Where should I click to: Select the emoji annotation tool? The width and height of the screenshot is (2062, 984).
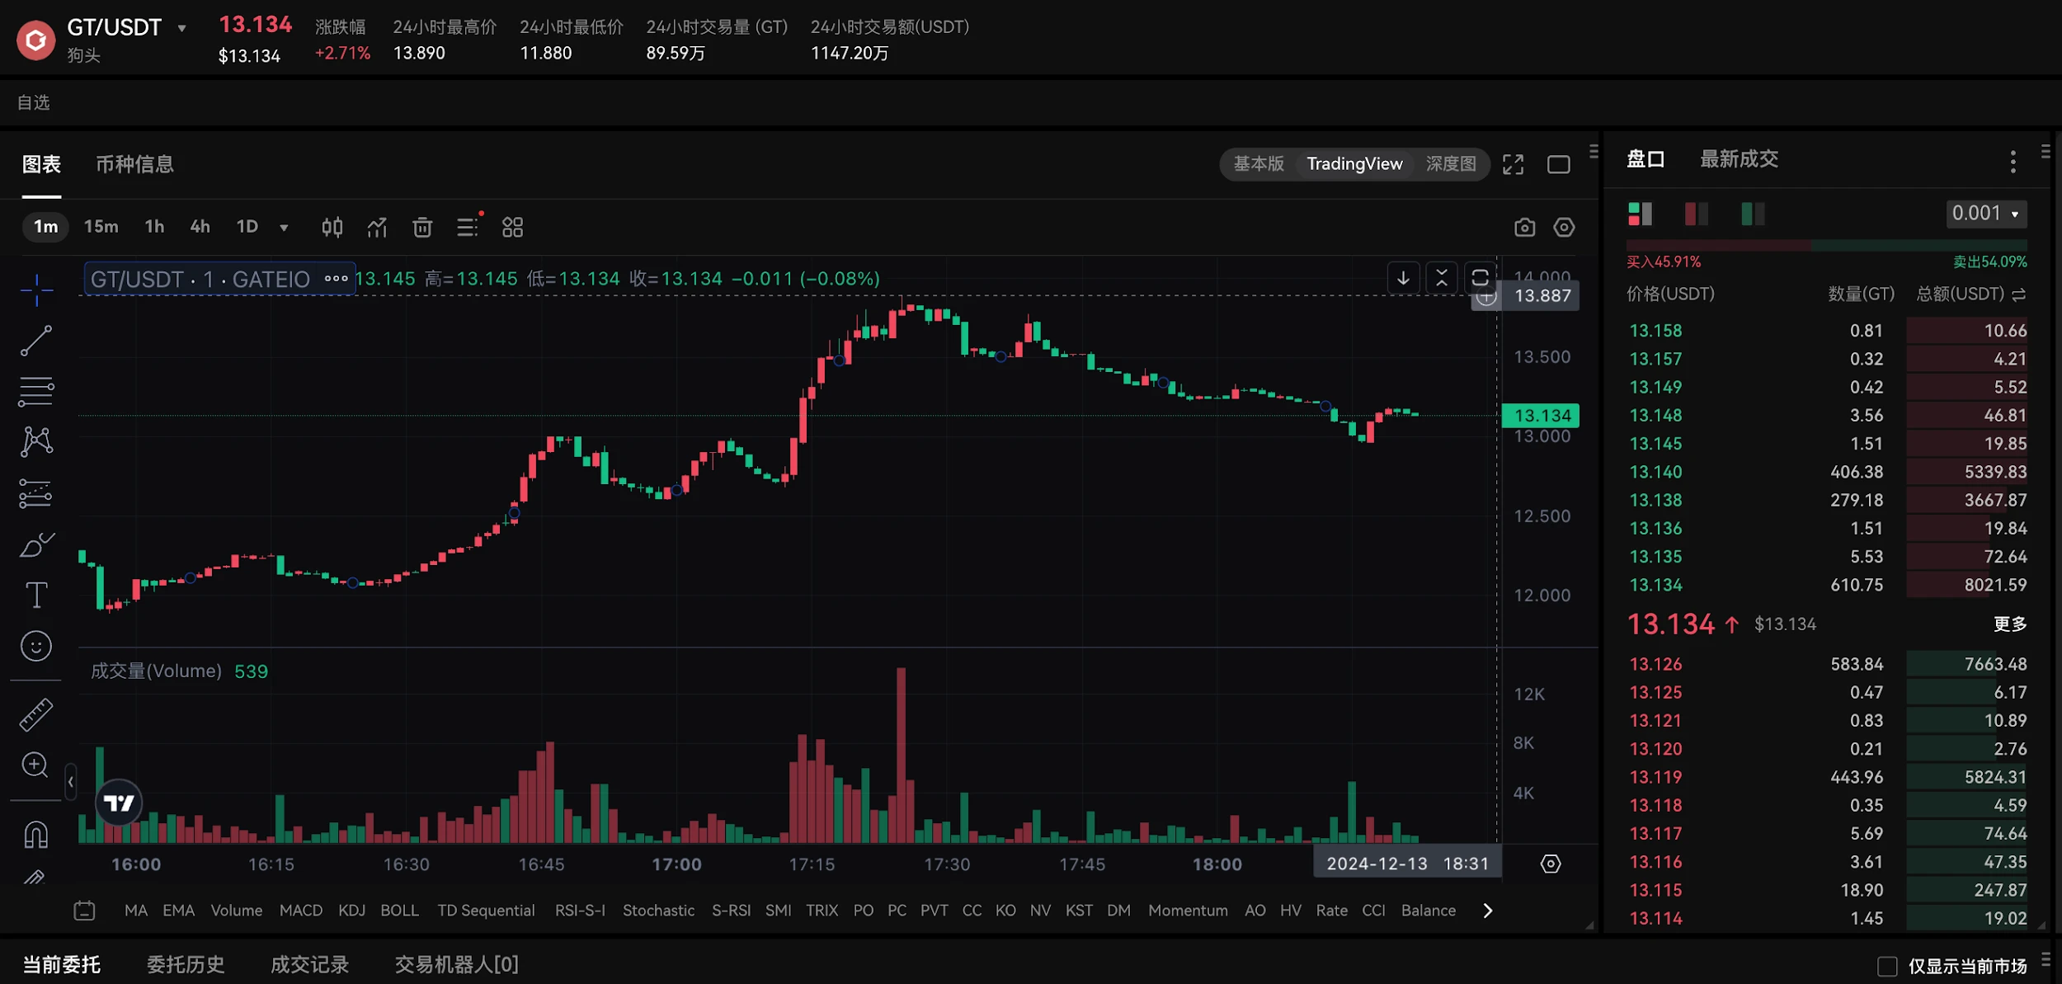35,646
